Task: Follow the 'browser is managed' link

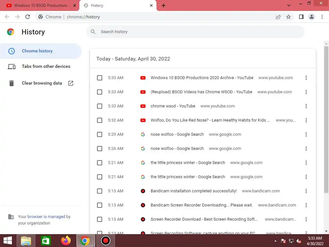Action: click(46, 216)
